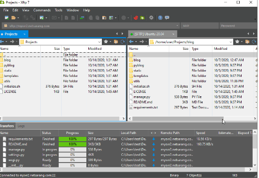Go back in the local pane
This screenshot has width=259, height=178.
point(2,42)
